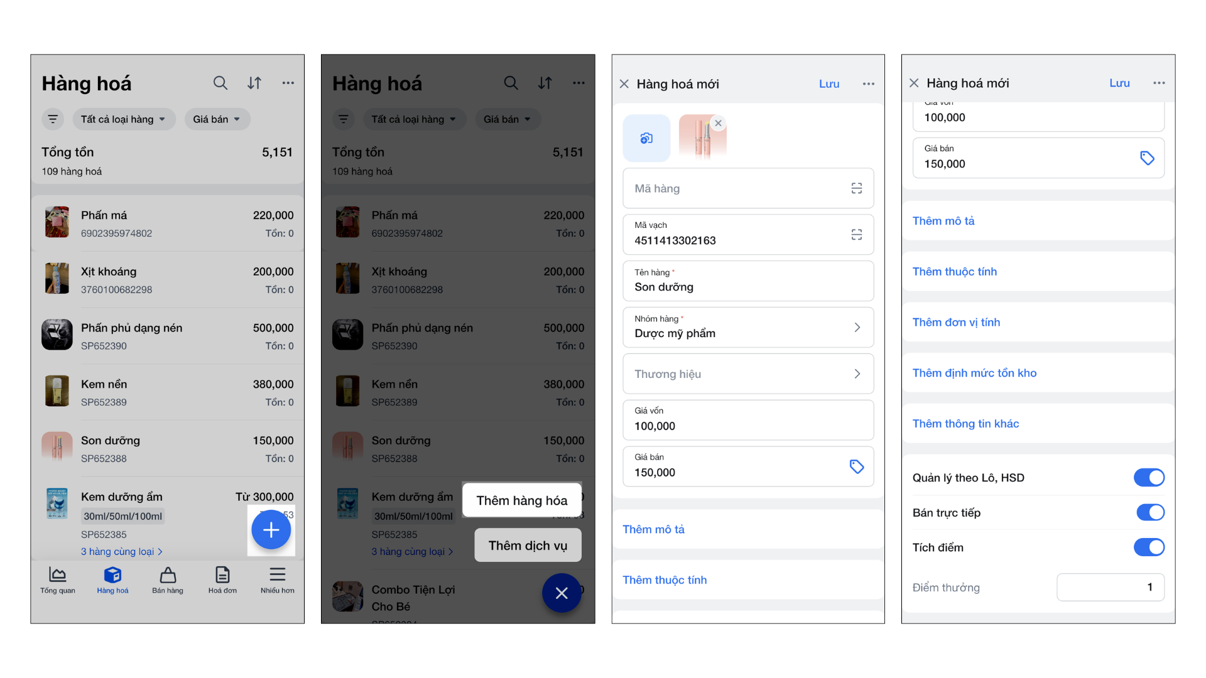Open search in first Hàng hoá screen
Image resolution: width=1206 pixels, height=678 pixels.
(220, 83)
